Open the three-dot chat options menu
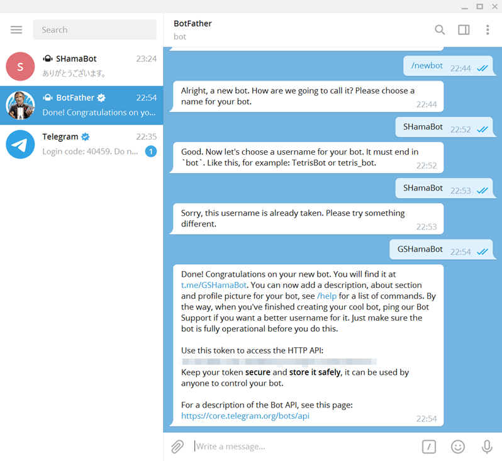Viewport: 502px width, 461px height. 488,30
